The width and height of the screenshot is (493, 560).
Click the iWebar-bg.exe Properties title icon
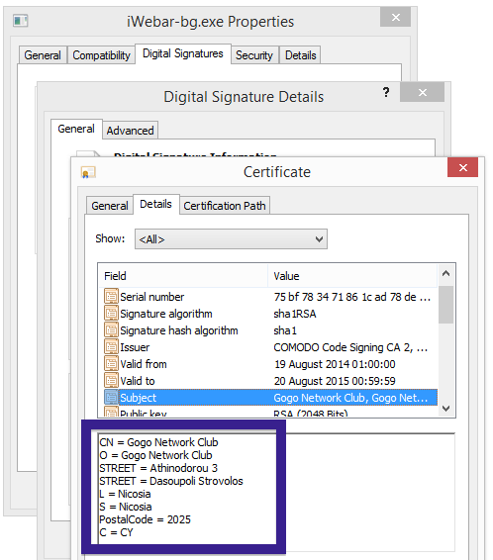point(21,21)
